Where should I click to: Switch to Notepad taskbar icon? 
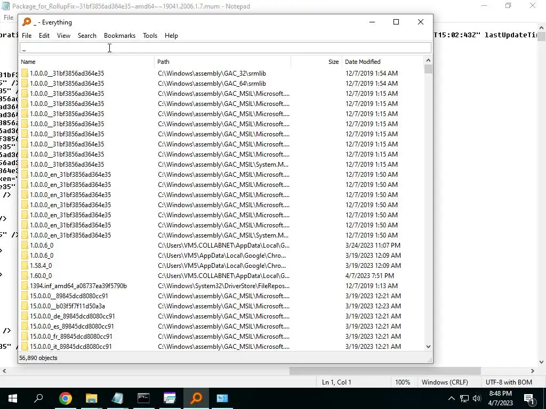[x=117, y=398]
